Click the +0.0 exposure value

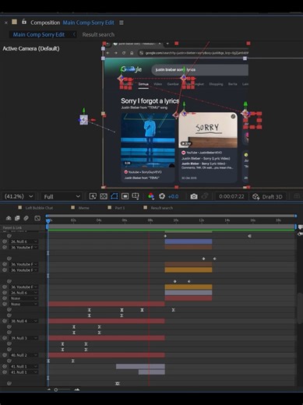click(173, 196)
